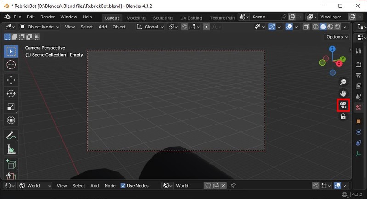Activate the Scale tool
This screenshot has width=367, height=199.
tap(11, 107)
